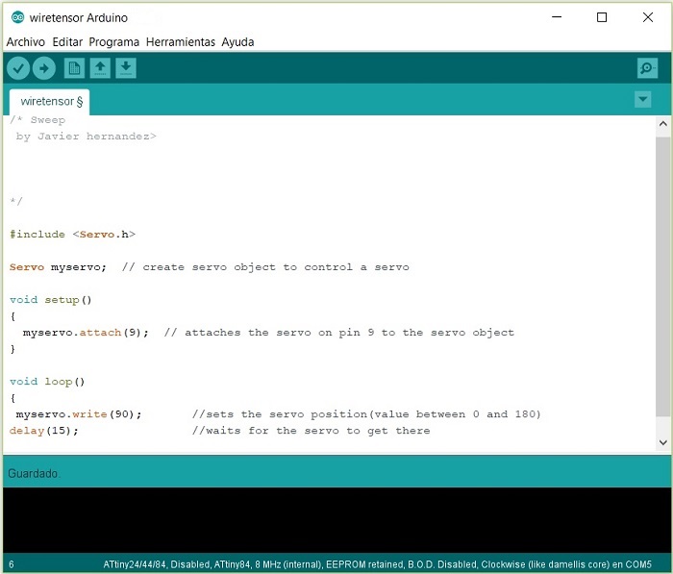Click the 'myservo.write(90);' statement
The height and width of the screenshot is (574, 673).
(79, 414)
